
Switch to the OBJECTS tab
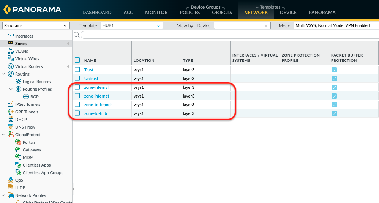point(222,12)
